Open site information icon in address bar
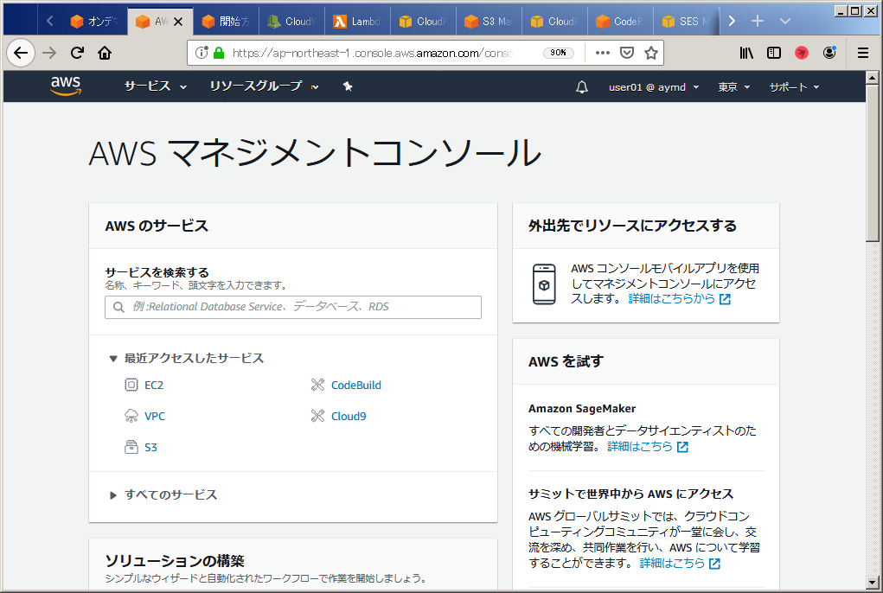The height and width of the screenshot is (593, 883). pos(201,53)
